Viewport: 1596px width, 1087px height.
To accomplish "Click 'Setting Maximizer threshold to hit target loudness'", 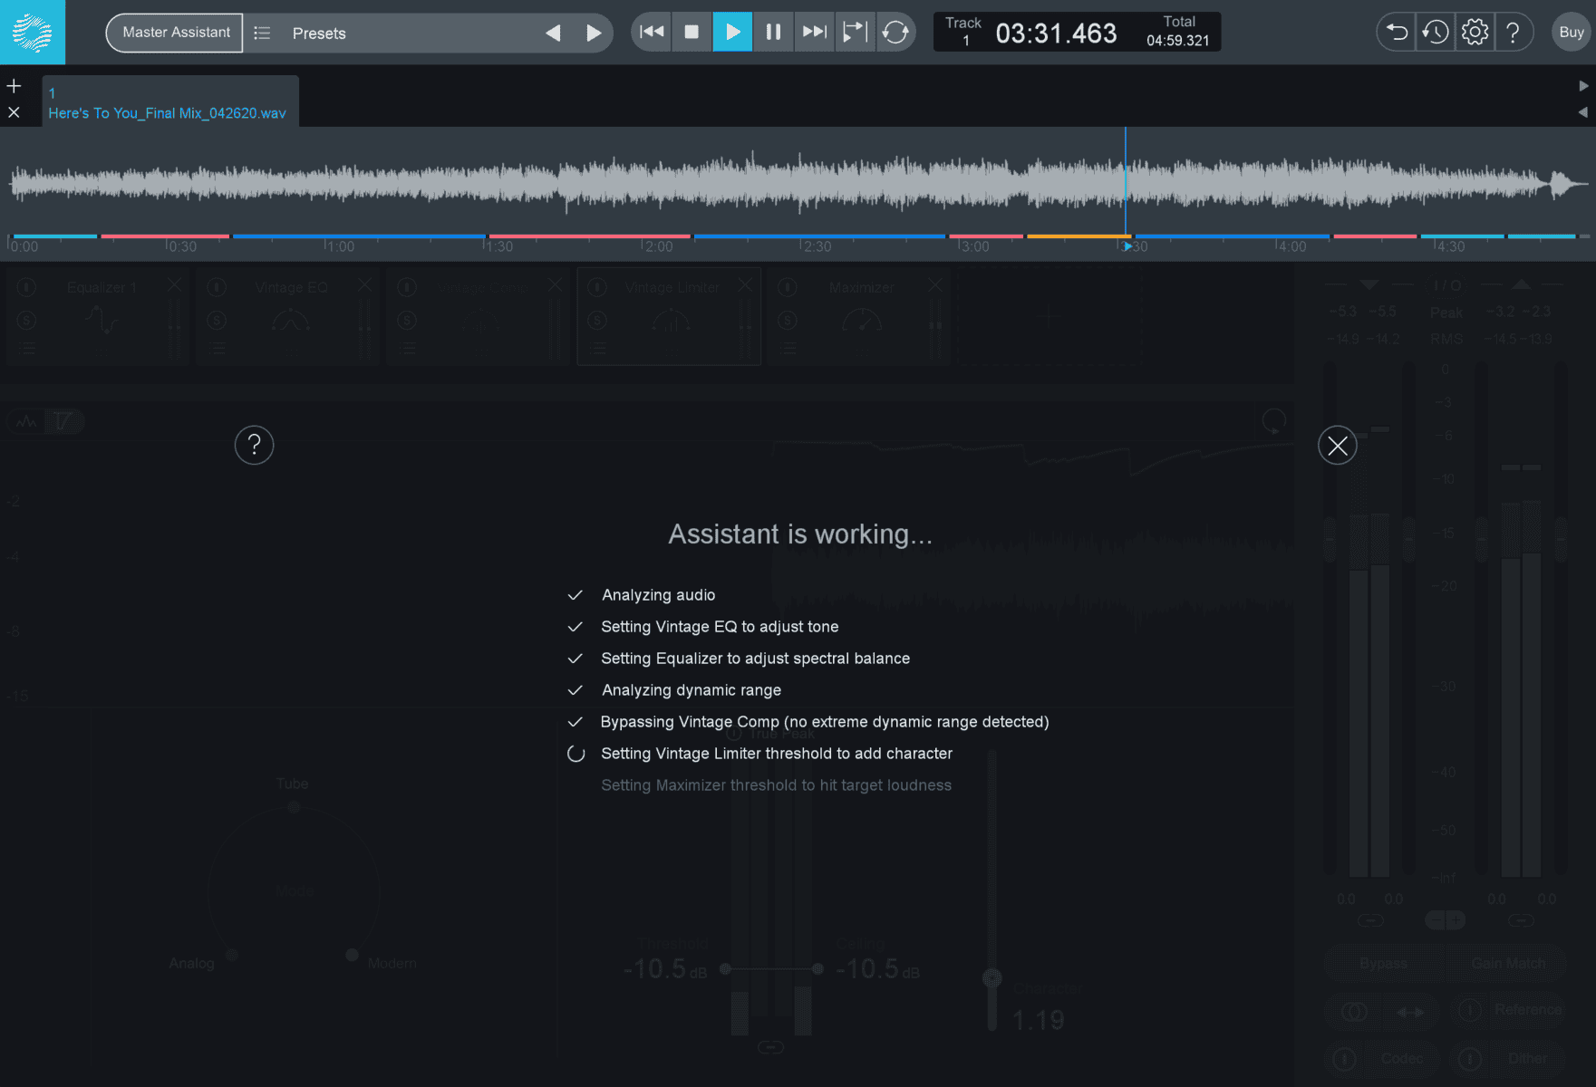I will pos(776,785).
